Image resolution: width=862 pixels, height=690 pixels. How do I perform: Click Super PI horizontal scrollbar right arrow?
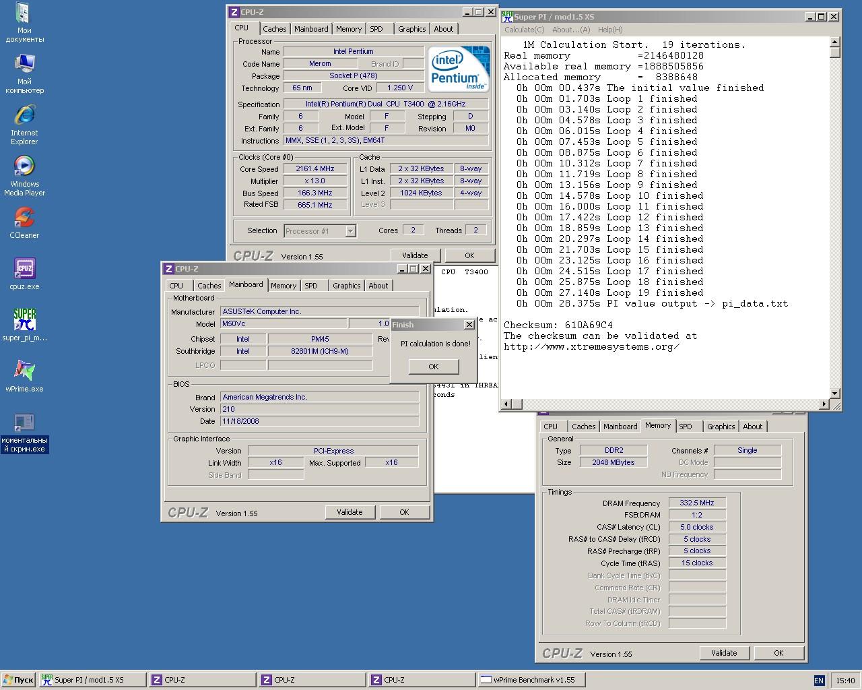coord(824,404)
